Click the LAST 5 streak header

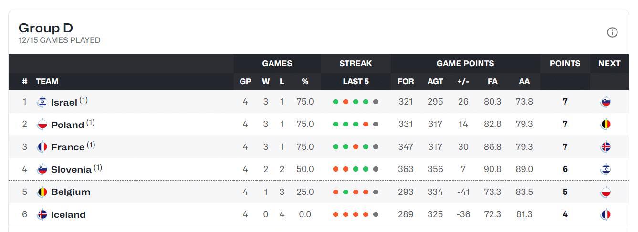pos(356,81)
